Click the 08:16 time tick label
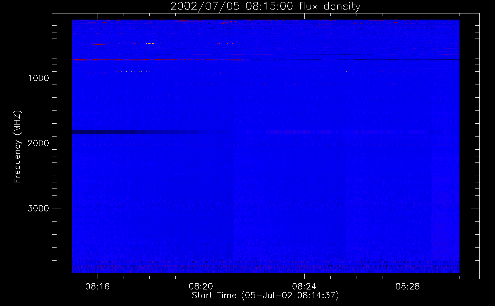Image resolution: width=495 pixels, height=306 pixels. click(98, 287)
